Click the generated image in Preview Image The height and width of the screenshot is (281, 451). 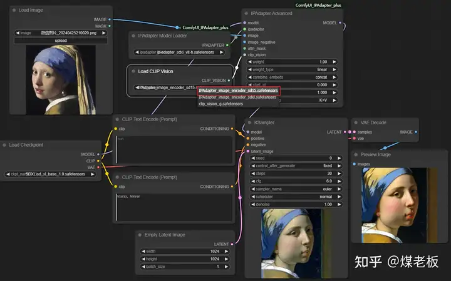point(399,205)
